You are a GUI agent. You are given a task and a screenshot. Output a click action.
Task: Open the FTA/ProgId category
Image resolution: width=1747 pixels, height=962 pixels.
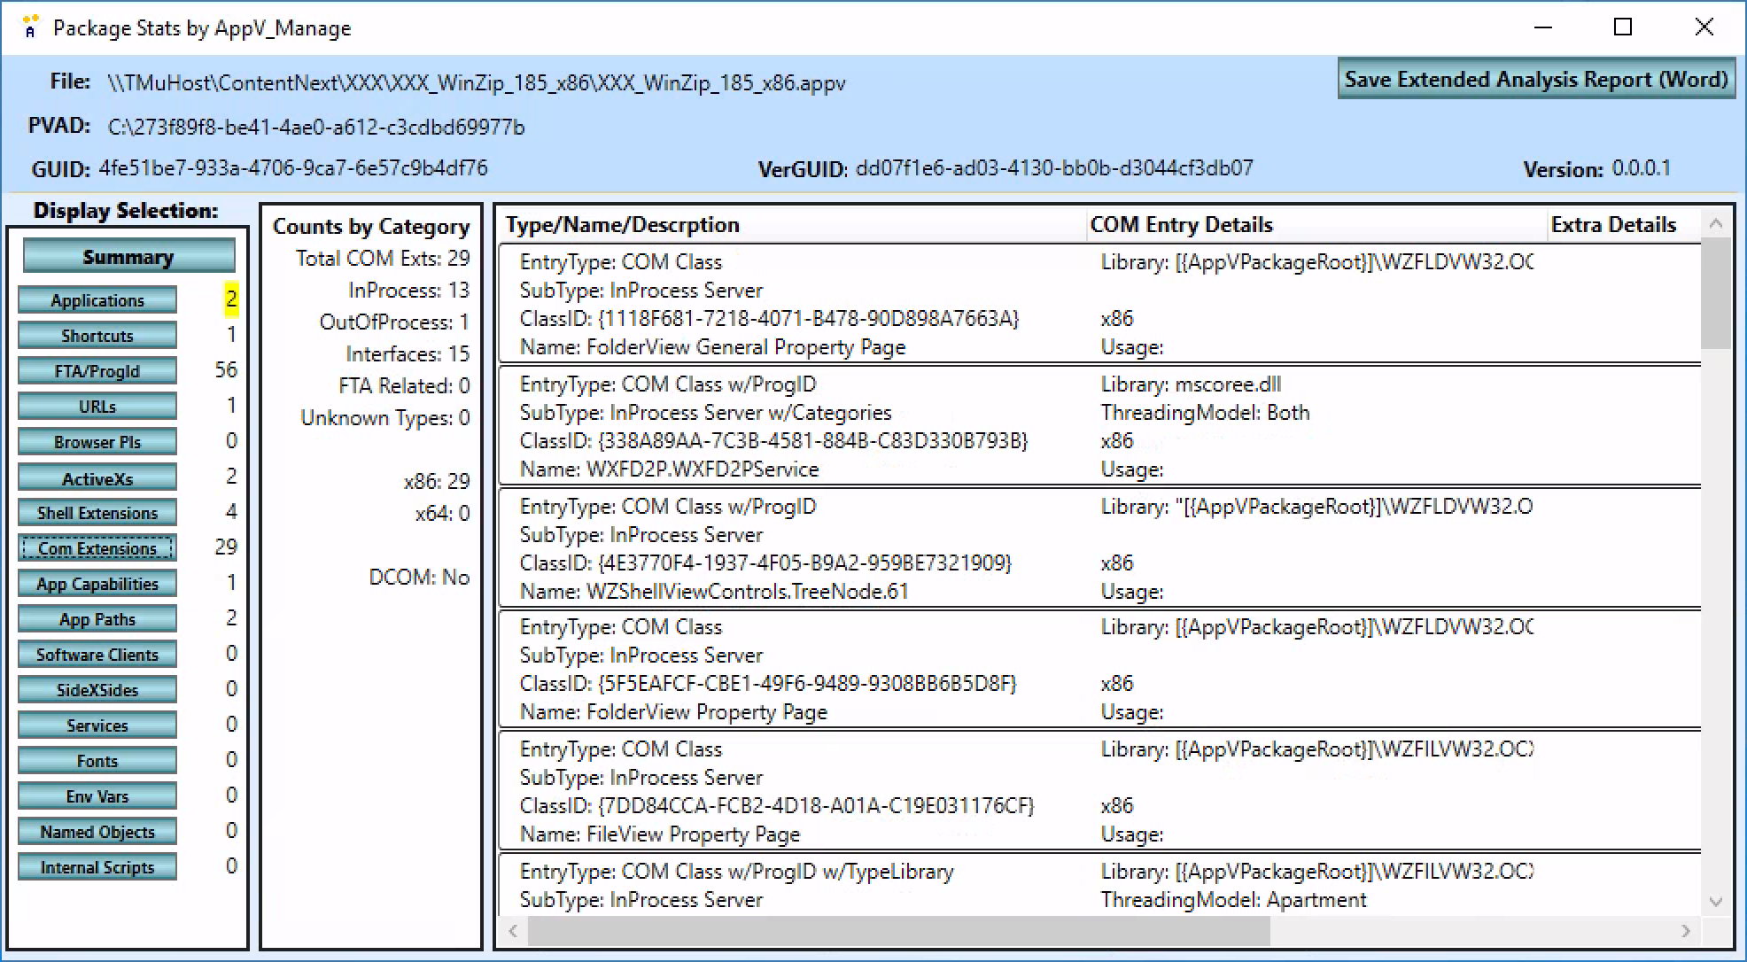coord(97,371)
